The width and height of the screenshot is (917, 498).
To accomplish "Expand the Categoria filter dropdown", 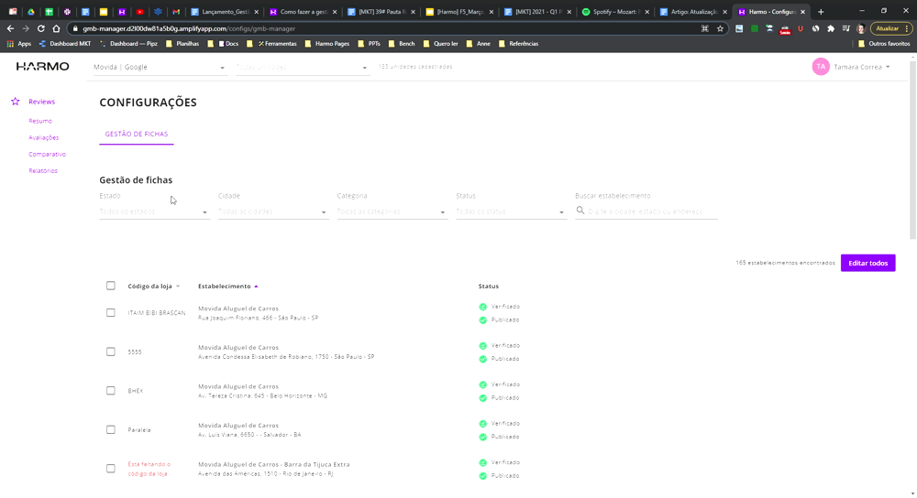I will pos(392,211).
